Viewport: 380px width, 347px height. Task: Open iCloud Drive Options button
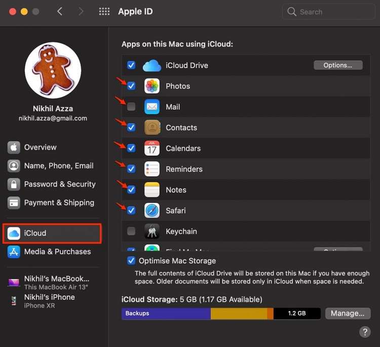pos(338,65)
